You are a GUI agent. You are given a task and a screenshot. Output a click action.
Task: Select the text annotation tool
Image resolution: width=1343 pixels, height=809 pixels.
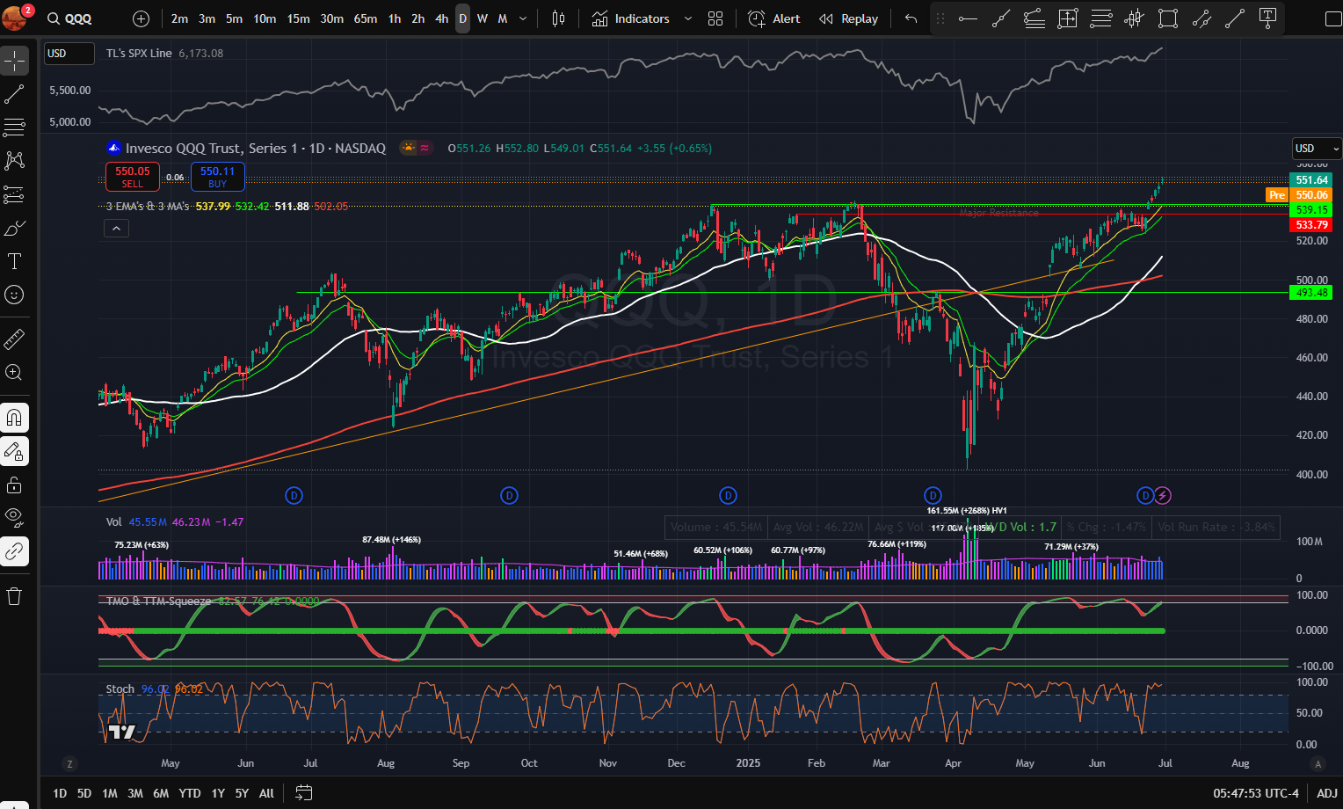14,261
